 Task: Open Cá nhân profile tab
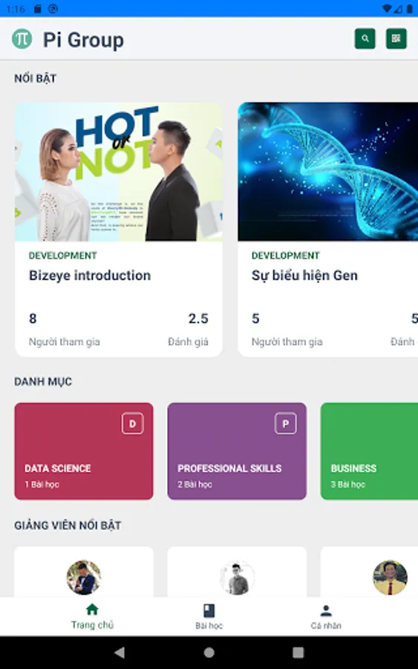[326, 616]
